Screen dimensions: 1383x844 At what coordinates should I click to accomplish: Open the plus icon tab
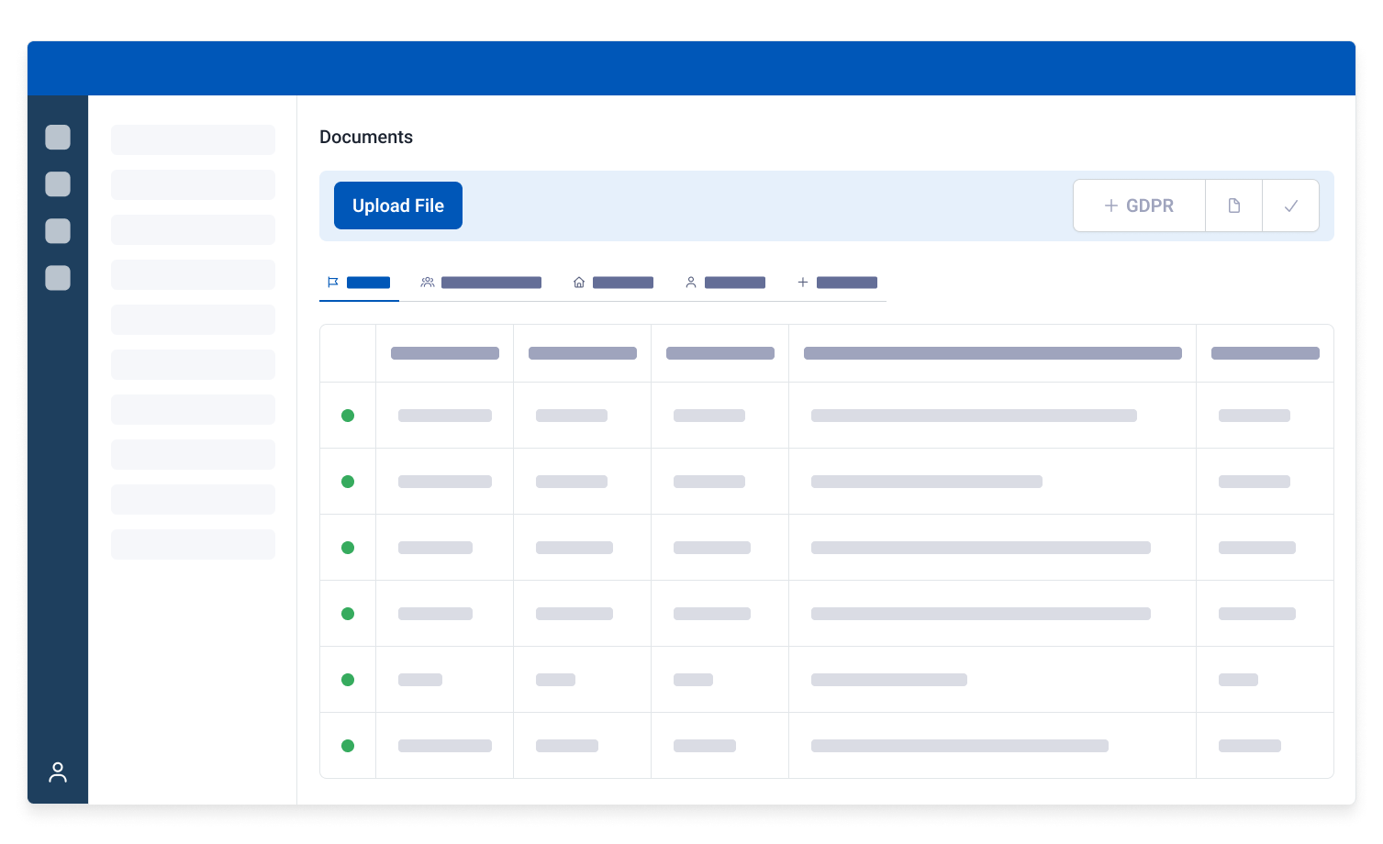pos(837,283)
